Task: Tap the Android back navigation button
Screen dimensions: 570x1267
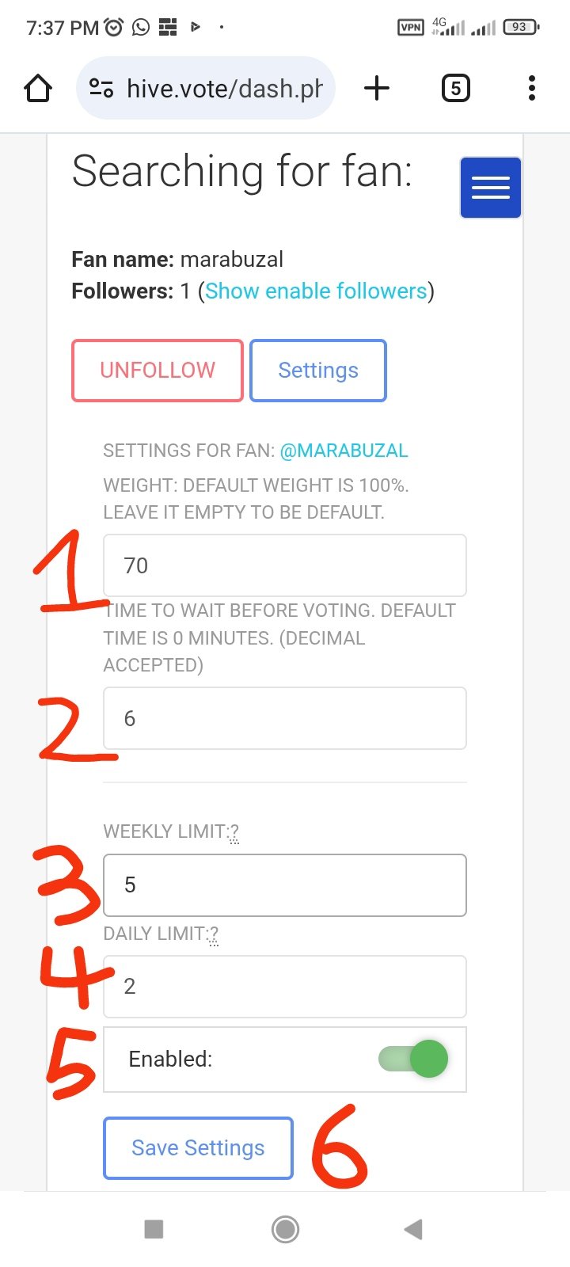Action: coord(412,1229)
